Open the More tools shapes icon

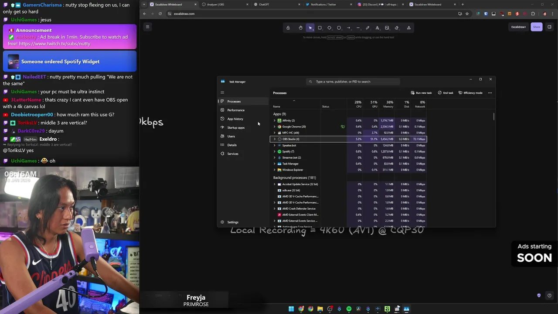pyautogui.click(x=408, y=27)
